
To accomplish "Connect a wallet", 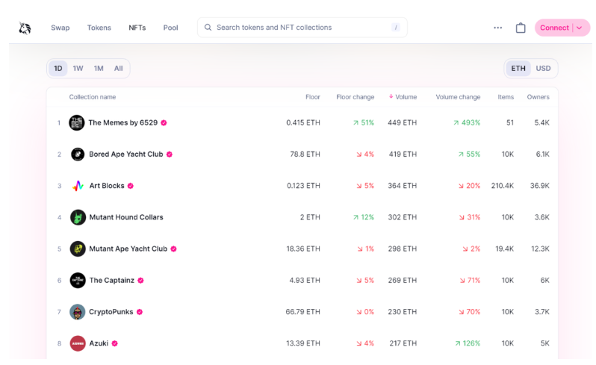I will click(554, 28).
